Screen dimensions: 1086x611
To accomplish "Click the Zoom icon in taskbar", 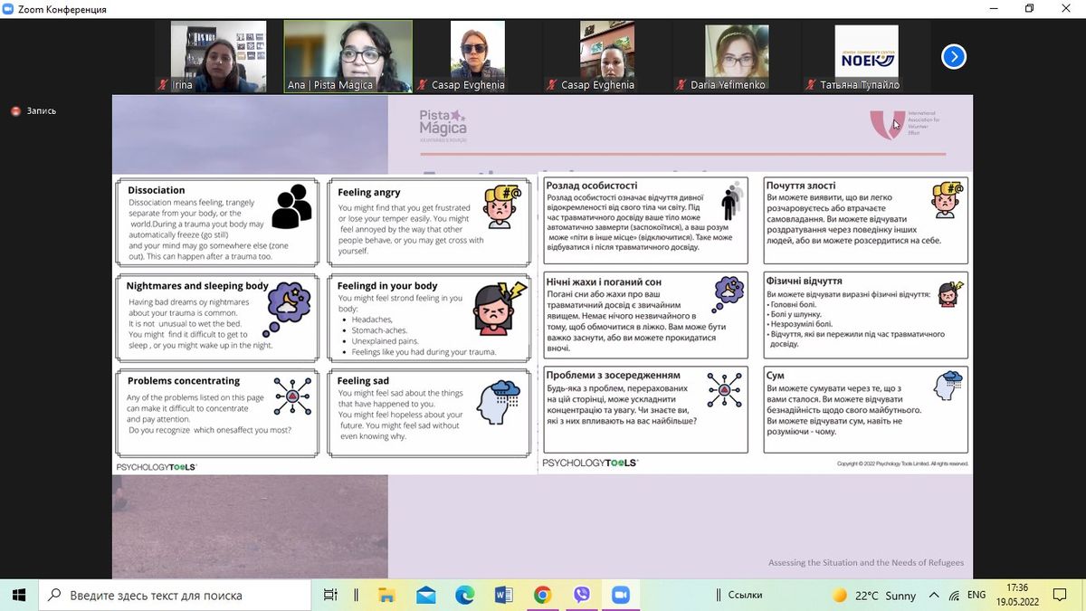I will (621, 595).
